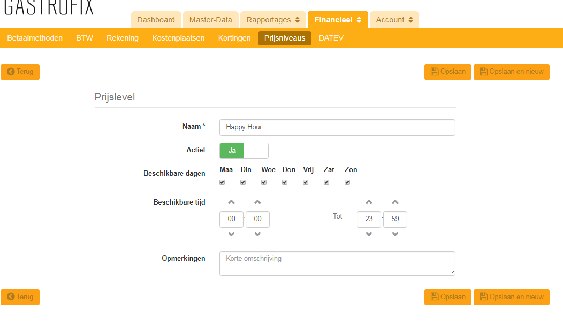Switch to the Master-Data tab

pos(211,20)
